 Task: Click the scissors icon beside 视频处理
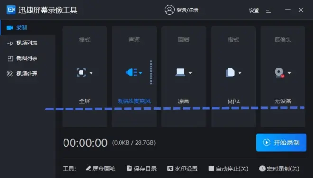coord(10,74)
